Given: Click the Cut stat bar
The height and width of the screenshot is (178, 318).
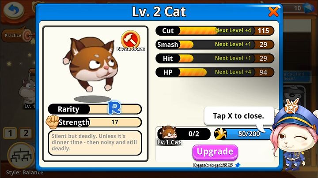Looking at the screenshot, I should tap(215, 31).
